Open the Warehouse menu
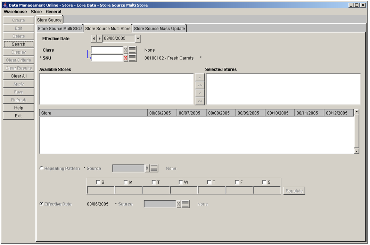 point(15,12)
